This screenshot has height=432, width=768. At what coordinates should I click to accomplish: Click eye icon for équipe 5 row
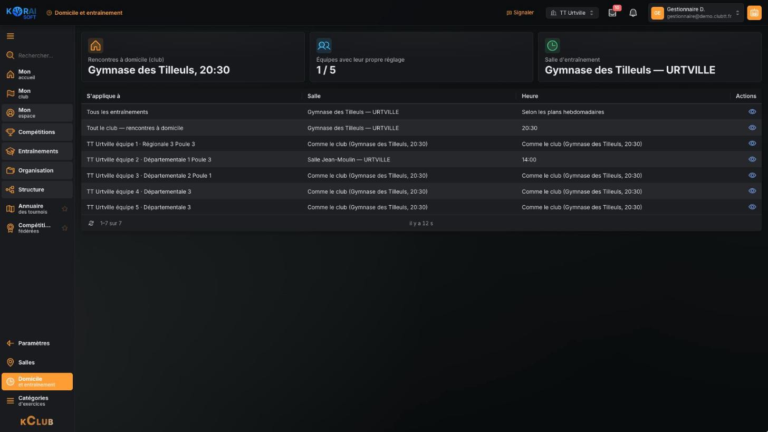(752, 207)
